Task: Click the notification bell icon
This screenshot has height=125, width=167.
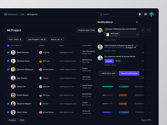Action: tap(140, 14)
